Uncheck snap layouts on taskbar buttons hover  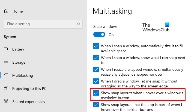pos(96,105)
